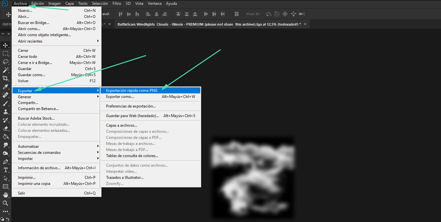Screen dimensions: 441x222
Task: Select the Crop tool
Action: coord(5,78)
